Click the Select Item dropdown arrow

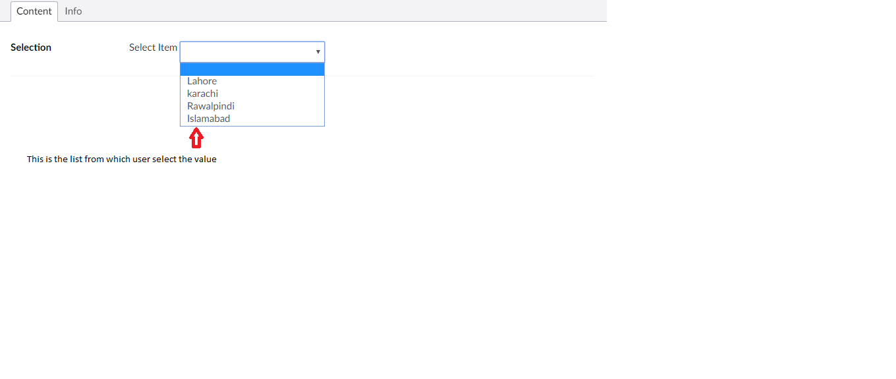click(318, 51)
